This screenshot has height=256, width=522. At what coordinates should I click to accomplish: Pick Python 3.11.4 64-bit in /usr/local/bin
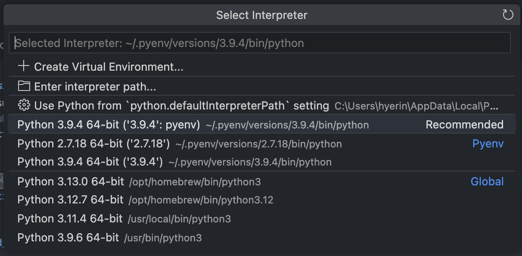pyautogui.click(x=70, y=219)
